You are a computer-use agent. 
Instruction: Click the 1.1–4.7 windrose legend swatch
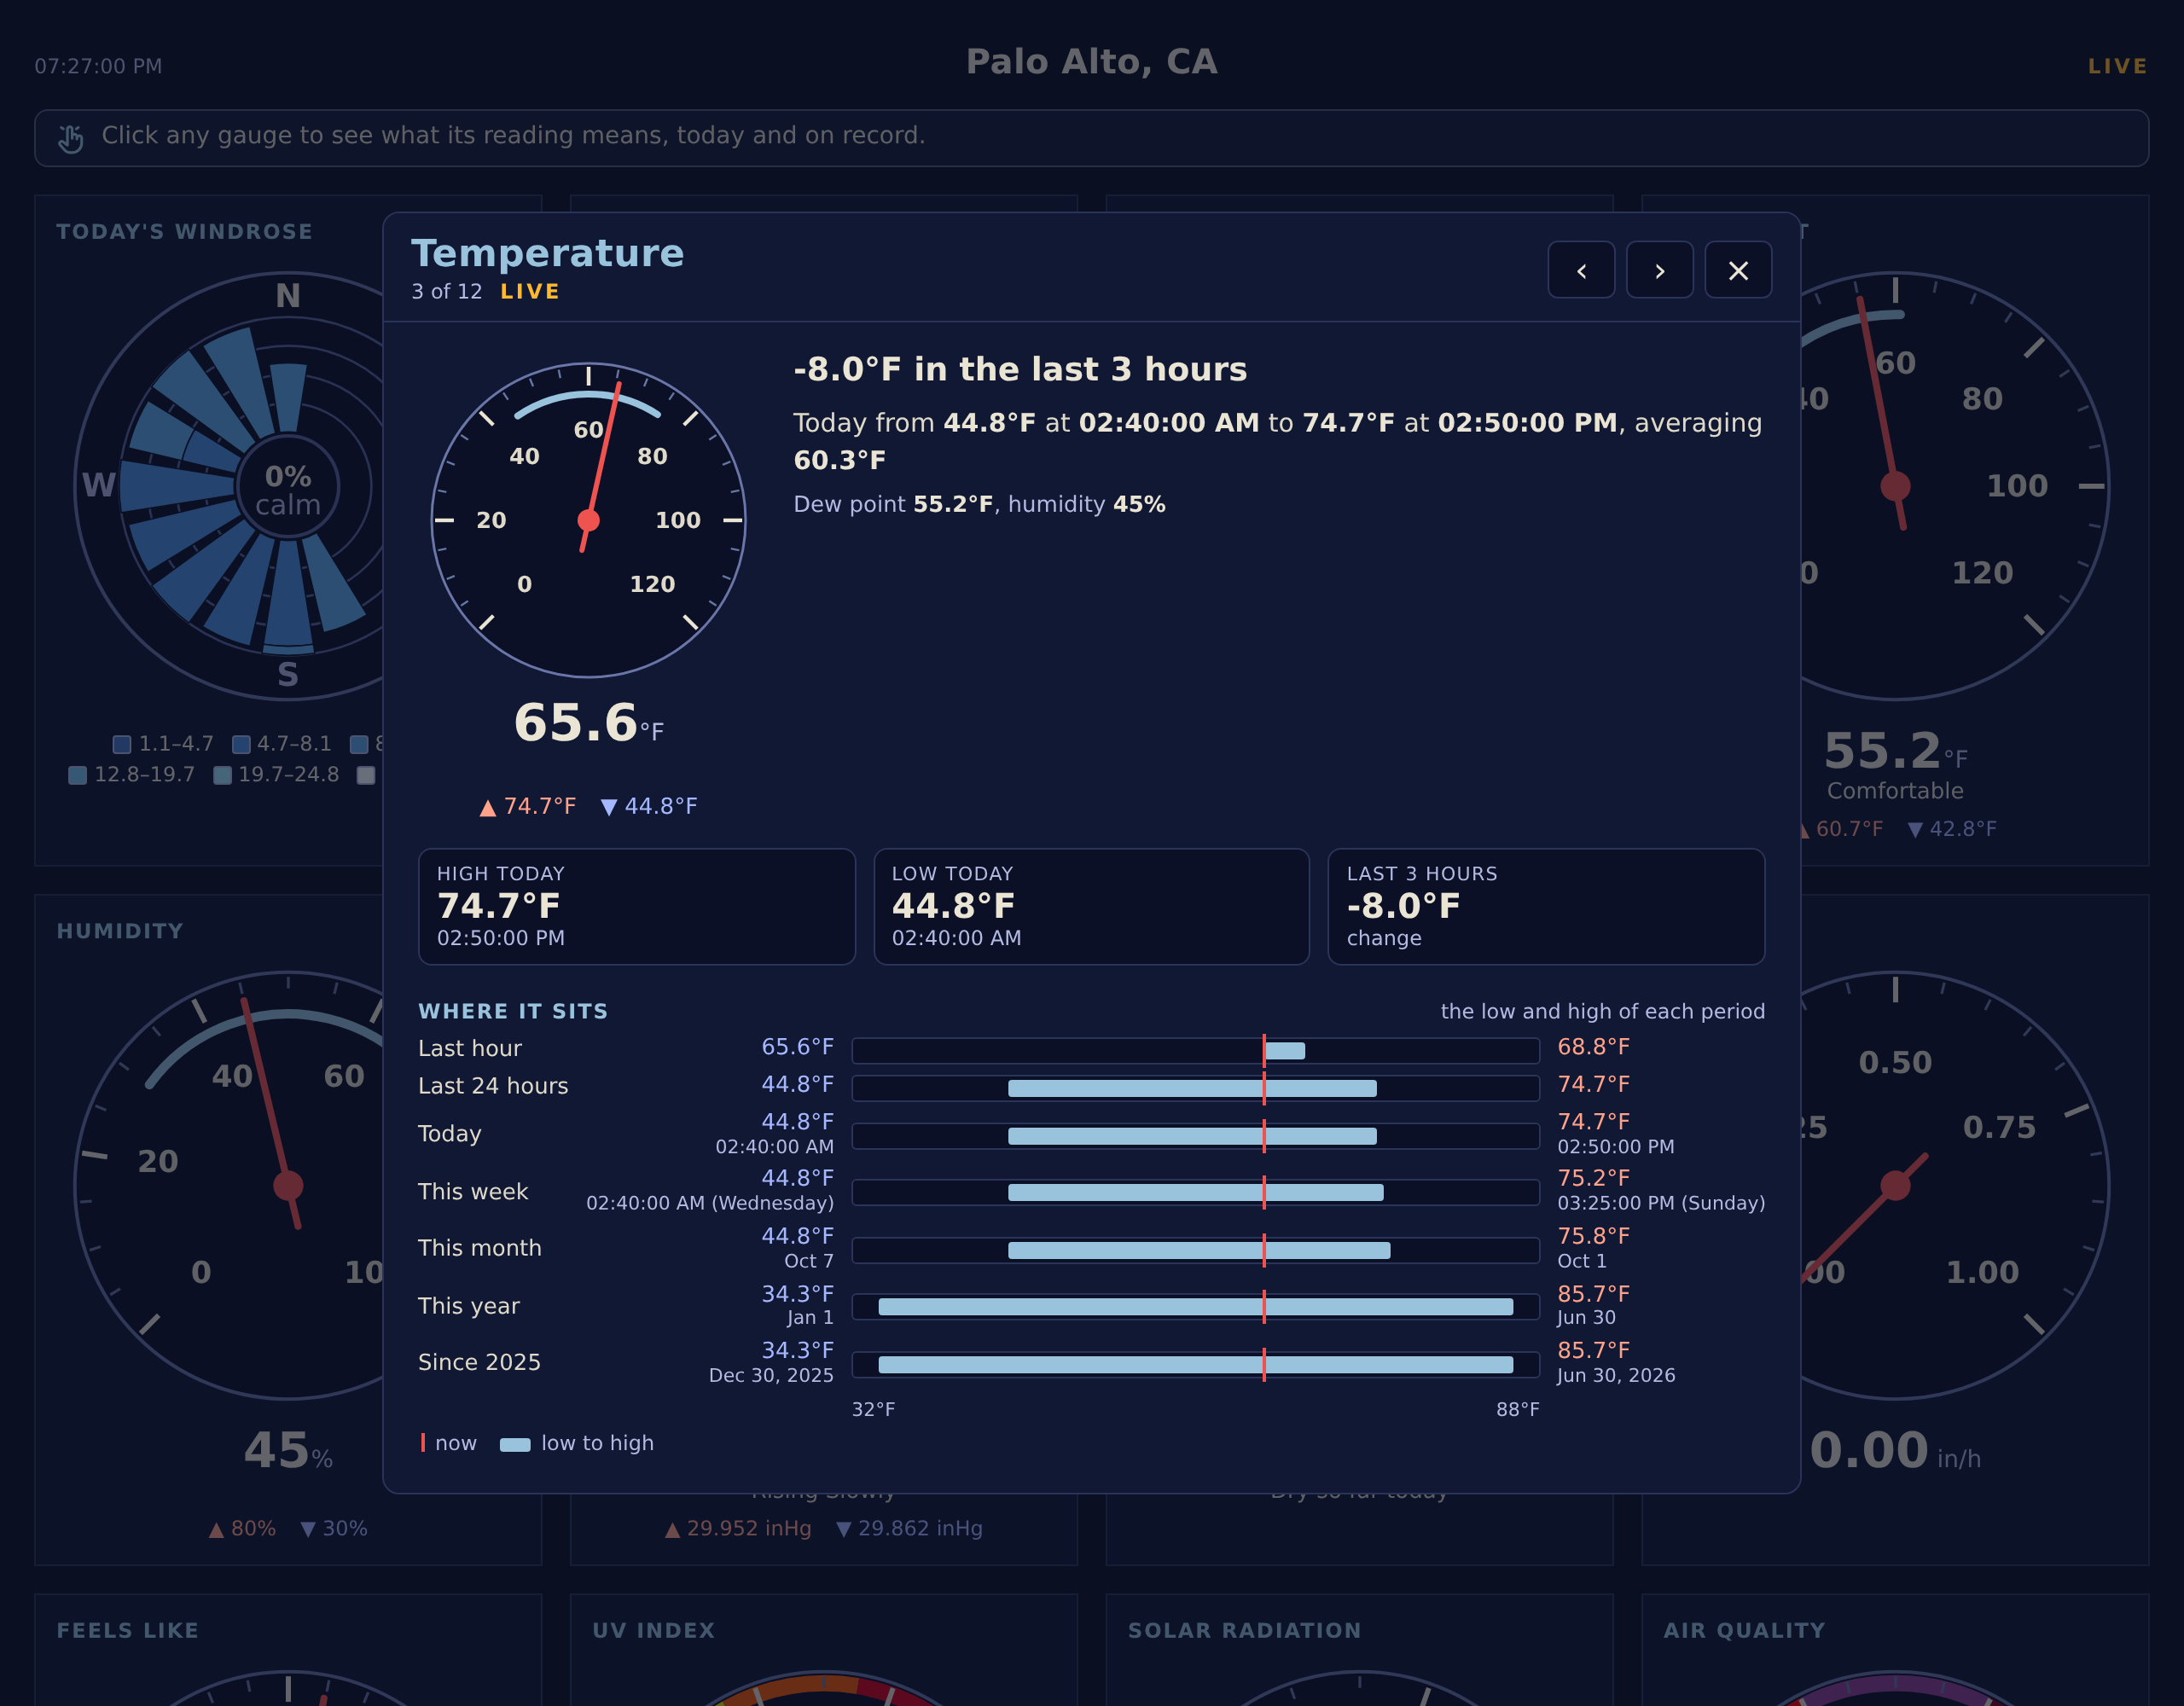coord(122,744)
